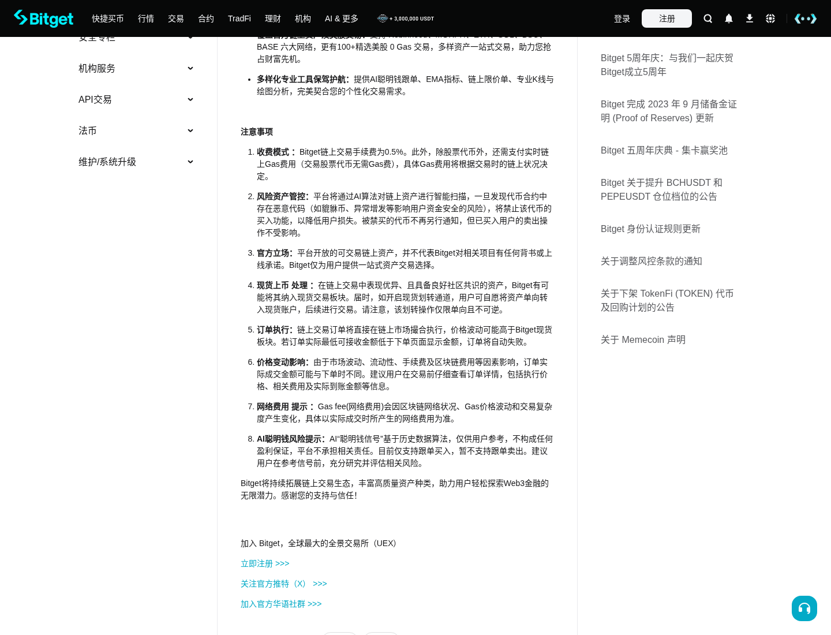831x635 pixels.
Task: Open article 关于调整风控条款的通知
Action: point(652,261)
